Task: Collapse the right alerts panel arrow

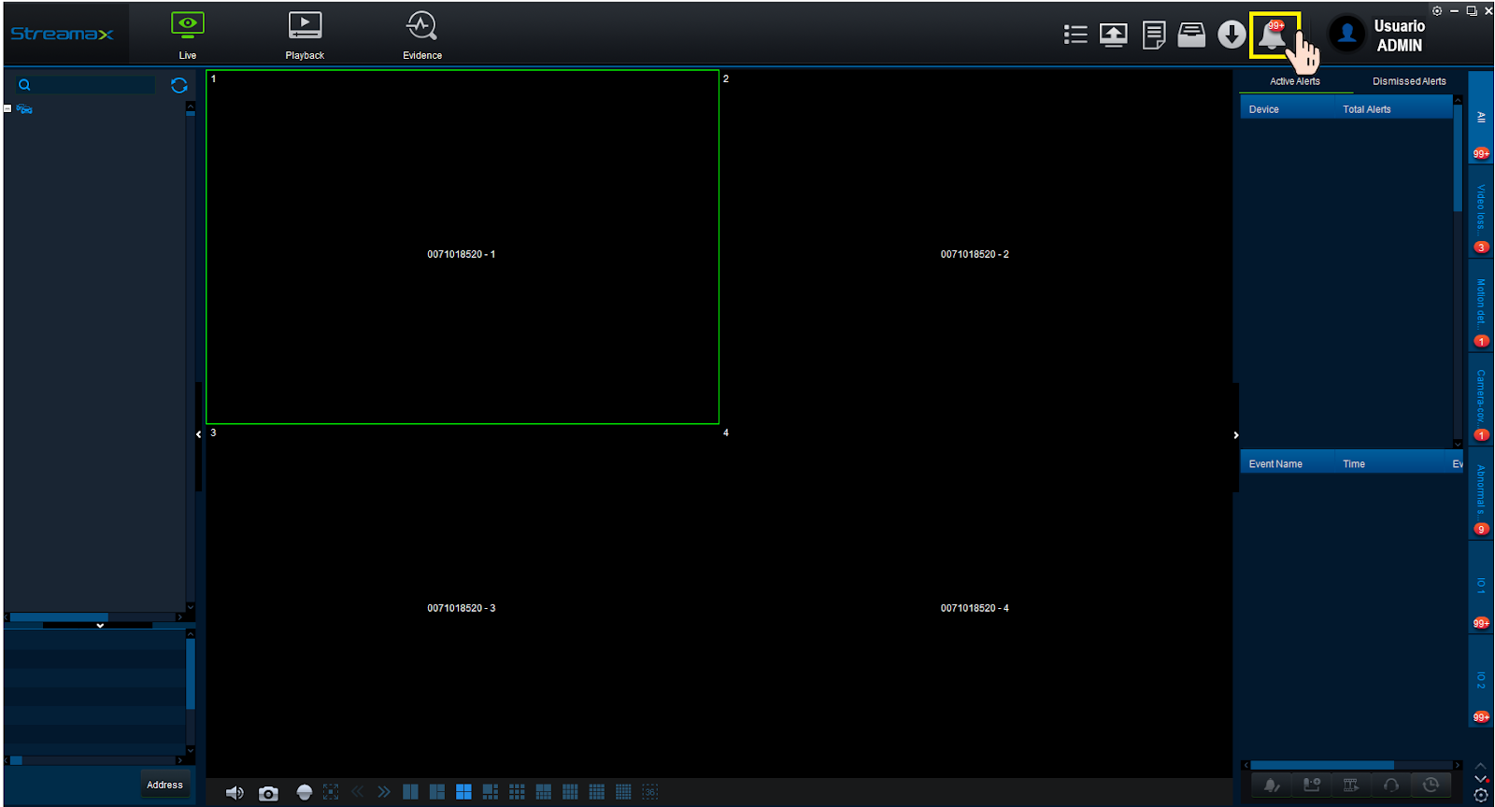Action: (x=1236, y=435)
